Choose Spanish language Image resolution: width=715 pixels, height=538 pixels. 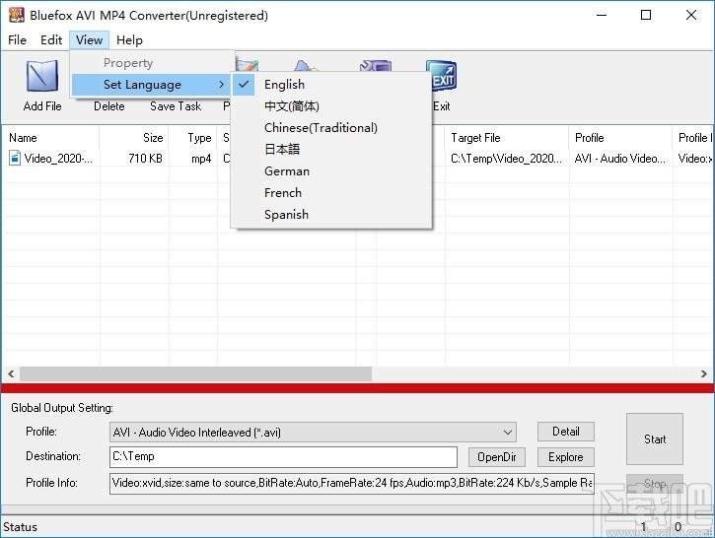(331, 214)
